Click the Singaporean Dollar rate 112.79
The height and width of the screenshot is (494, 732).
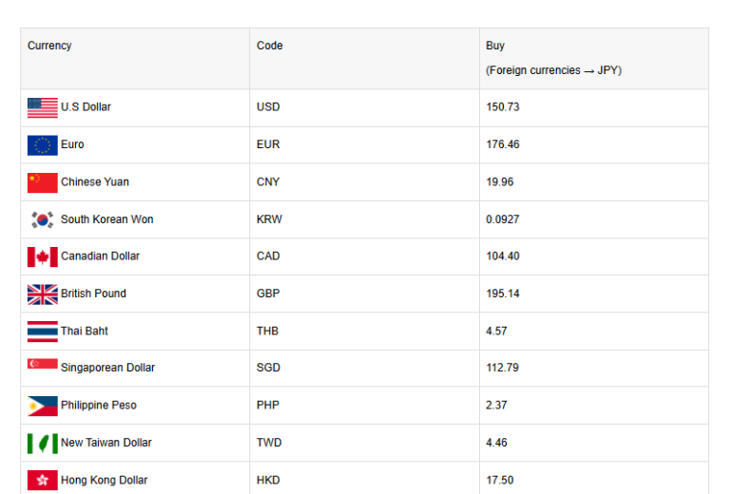(x=503, y=368)
